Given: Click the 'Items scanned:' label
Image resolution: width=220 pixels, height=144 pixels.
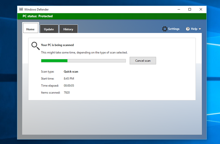Looking at the screenshot, I should coord(51,93).
